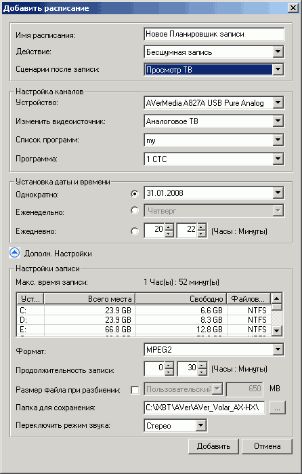The image size is (302, 474).
Task: Increase recording duration hours value of 0
Action: (170, 365)
